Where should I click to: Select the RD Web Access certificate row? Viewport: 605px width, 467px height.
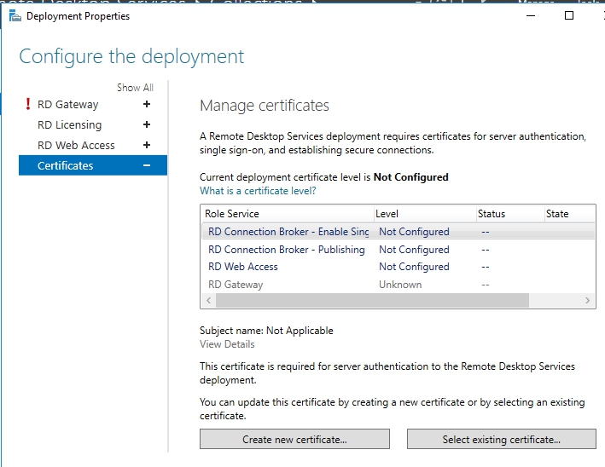click(243, 267)
